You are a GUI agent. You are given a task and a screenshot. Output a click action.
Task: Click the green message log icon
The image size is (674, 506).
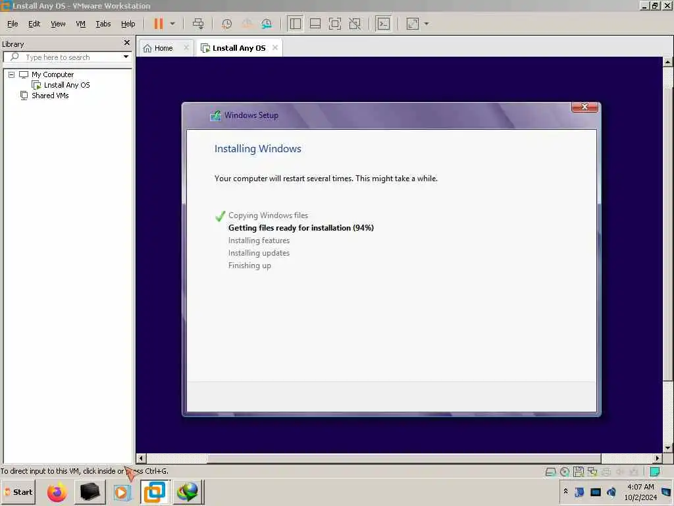(x=655, y=472)
